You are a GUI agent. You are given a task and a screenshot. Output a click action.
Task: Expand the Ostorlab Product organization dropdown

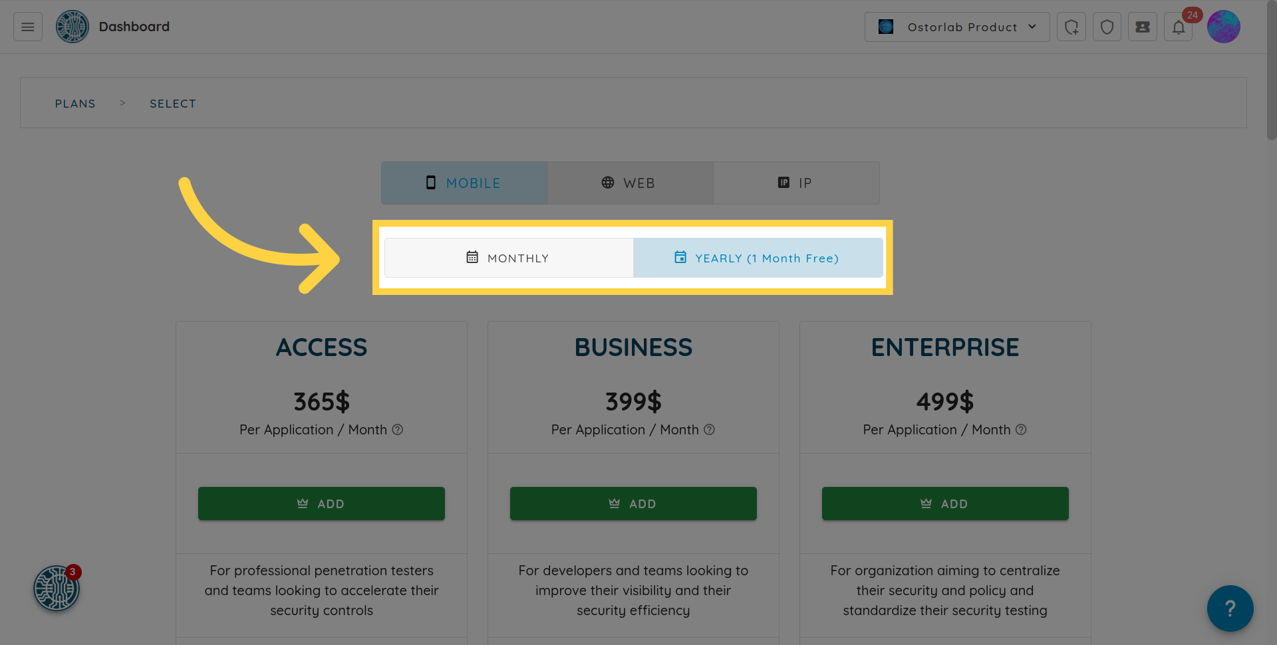956,27
